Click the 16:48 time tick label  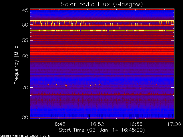tap(59, 124)
